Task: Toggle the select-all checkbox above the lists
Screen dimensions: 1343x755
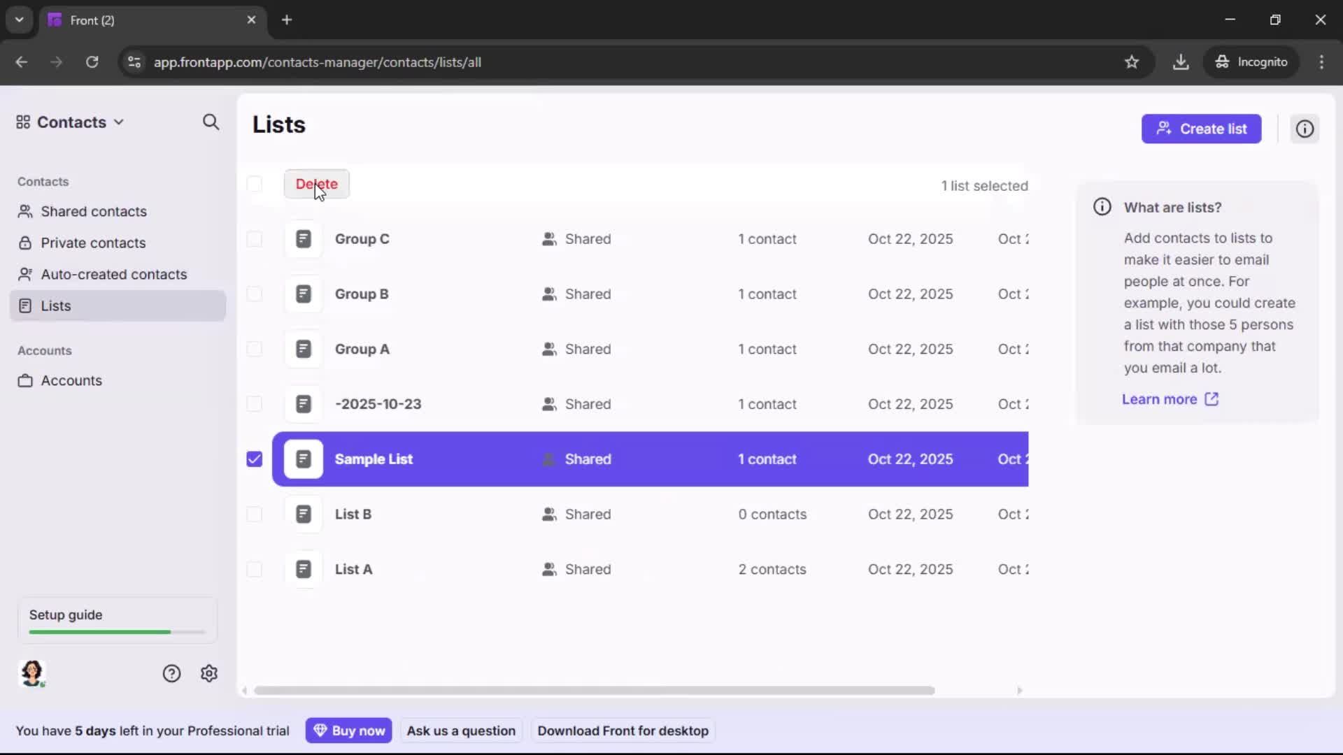Action: click(254, 184)
